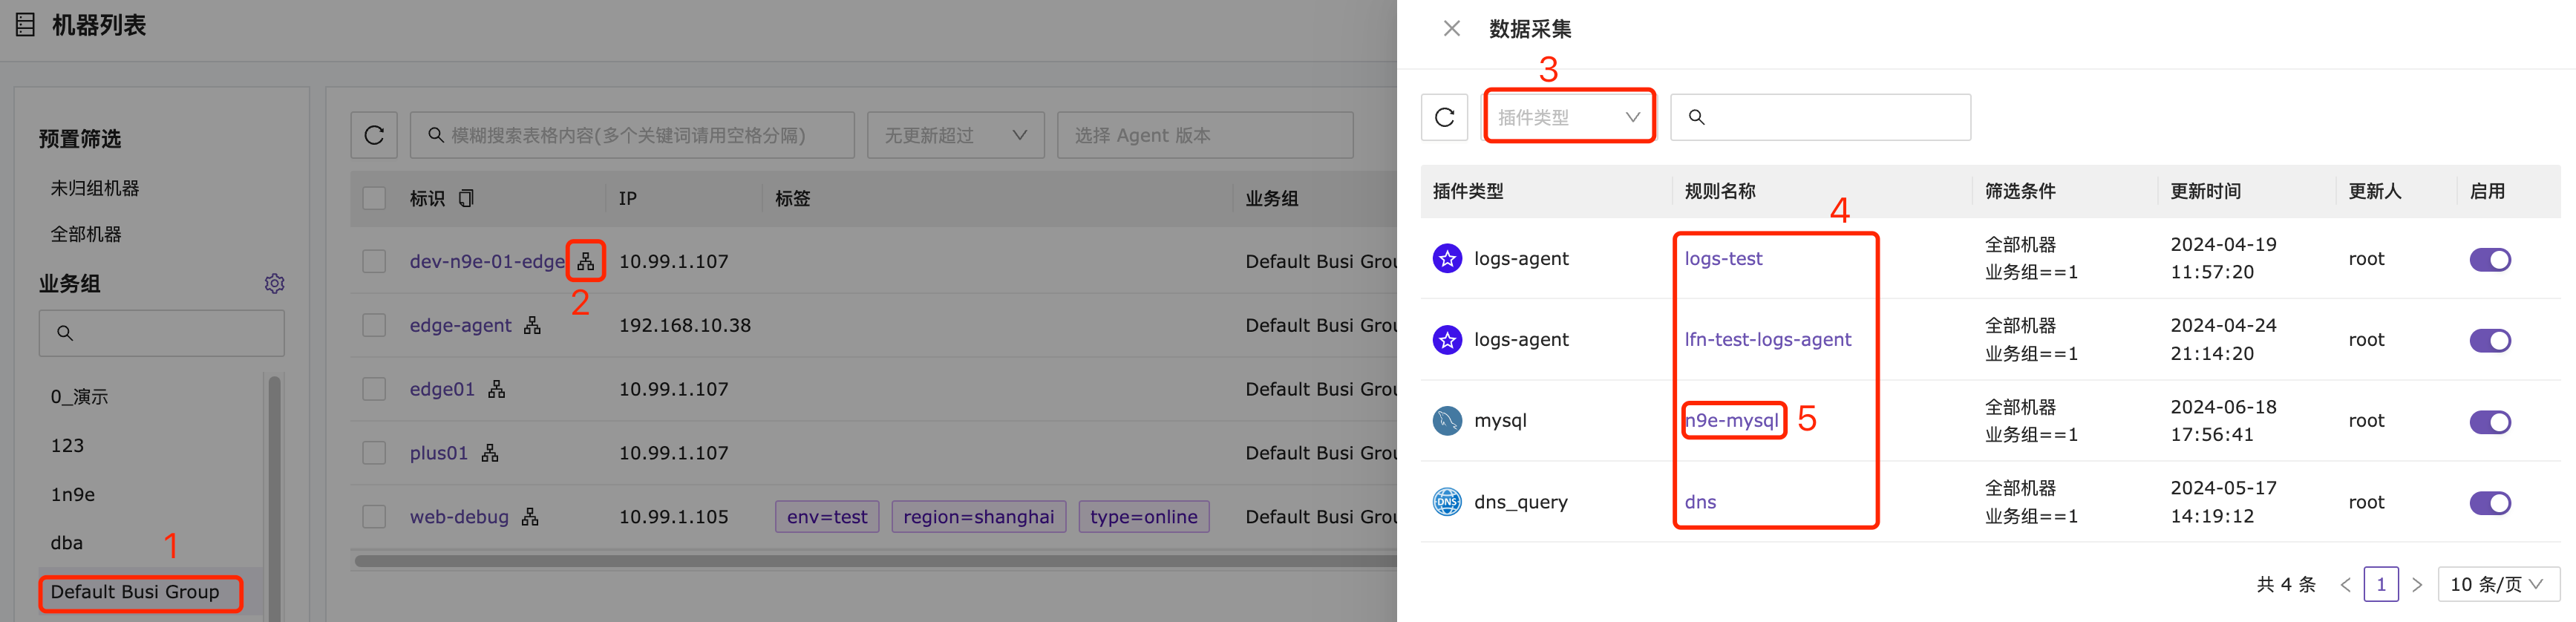
Task: Disable the n9e-mysql rule toggle
Action: (2490, 422)
